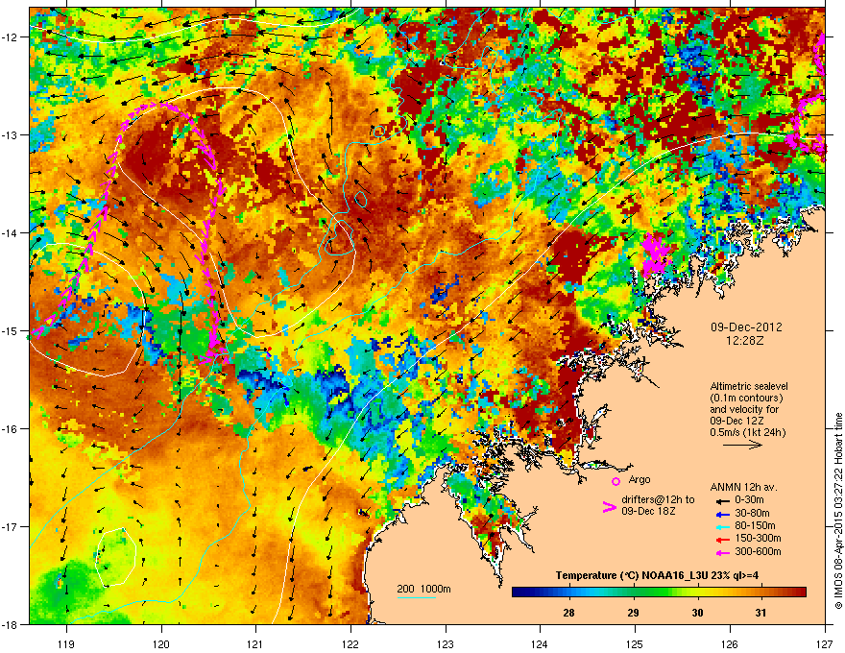Click longitude axis label '120'
This screenshot has height=653, width=845.
click(x=161, y=643)
